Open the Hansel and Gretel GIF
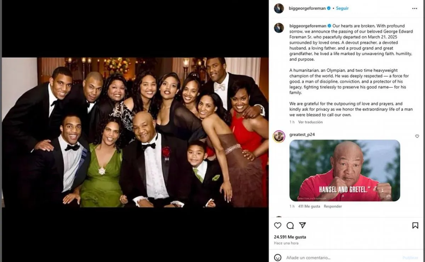The image size is (425, 262). (345, 171)
